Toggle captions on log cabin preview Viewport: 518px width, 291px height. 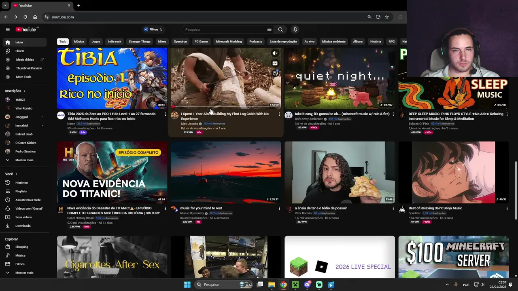[275, 63]
